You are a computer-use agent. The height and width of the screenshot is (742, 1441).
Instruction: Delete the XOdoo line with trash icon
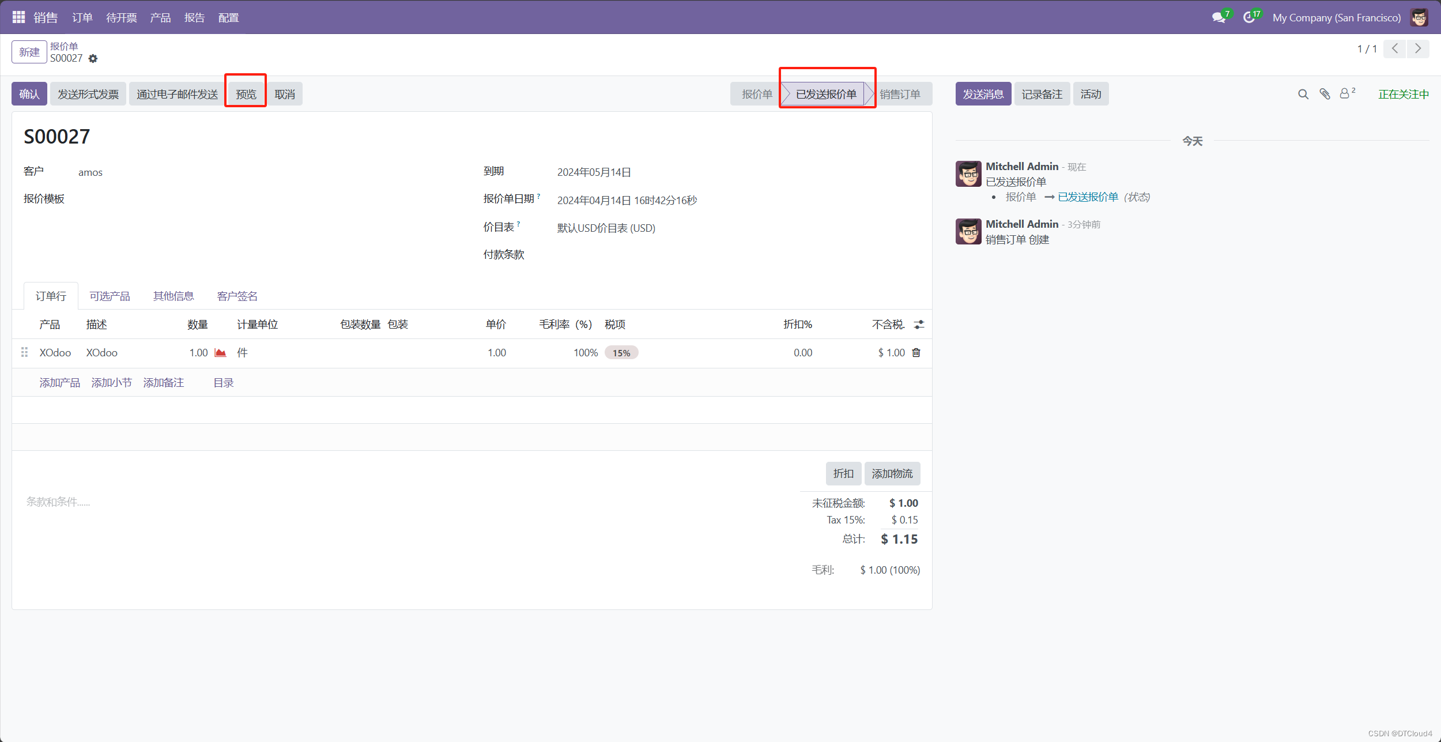[x=916, y=353]
